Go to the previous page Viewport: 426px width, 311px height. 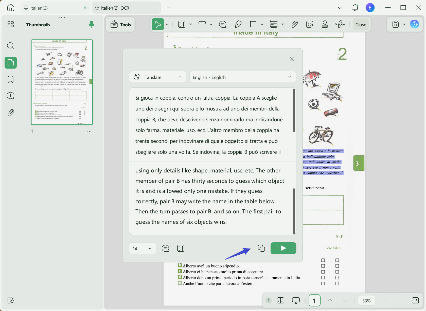[330, 300]
